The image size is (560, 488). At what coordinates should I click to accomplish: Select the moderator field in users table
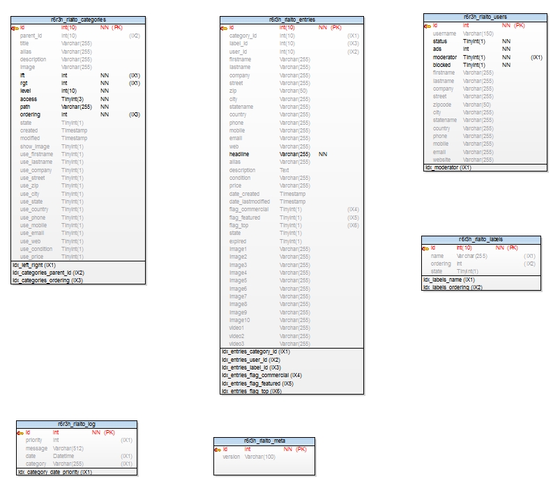tap(445, 57)
